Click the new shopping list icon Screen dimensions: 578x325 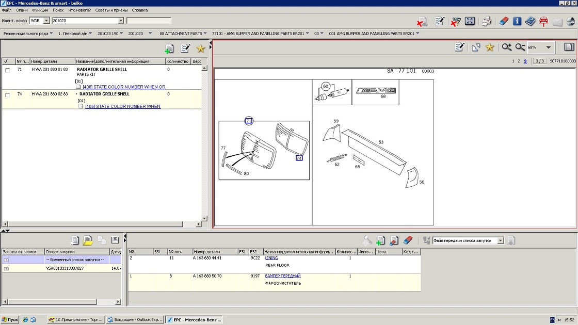click(74, 240)
